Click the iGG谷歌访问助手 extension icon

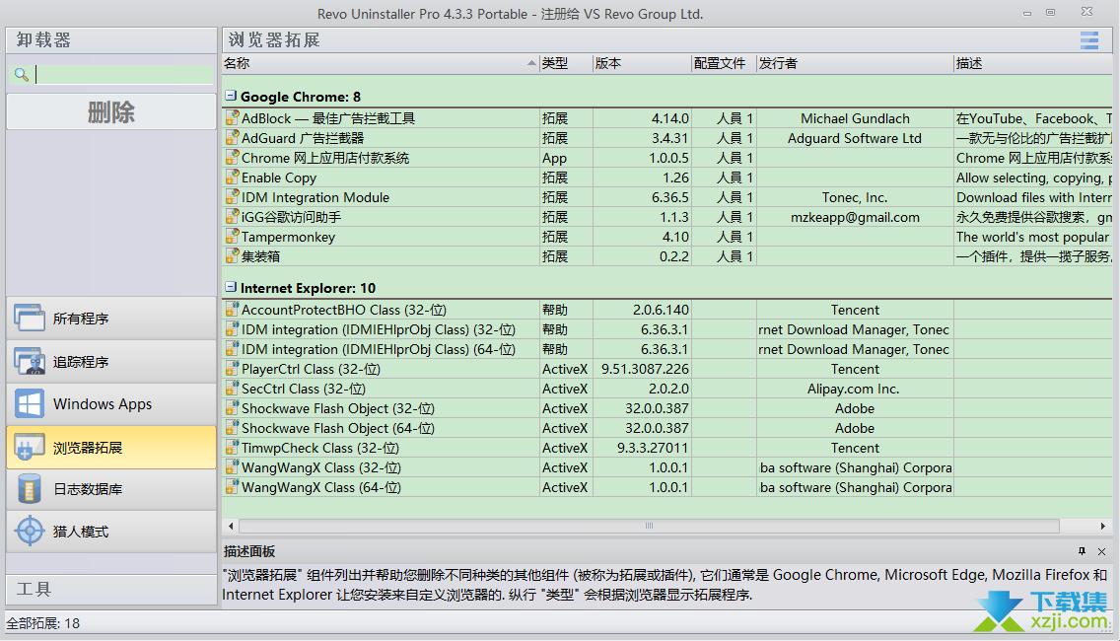click(x=232, y=217)
